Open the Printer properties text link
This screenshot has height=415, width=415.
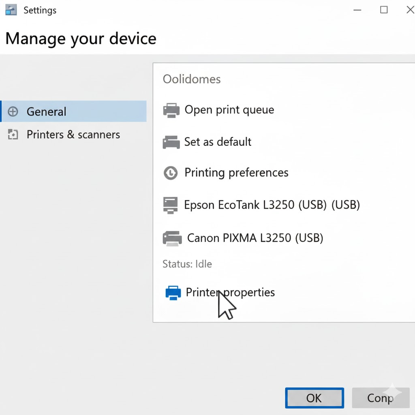point(230,292)
